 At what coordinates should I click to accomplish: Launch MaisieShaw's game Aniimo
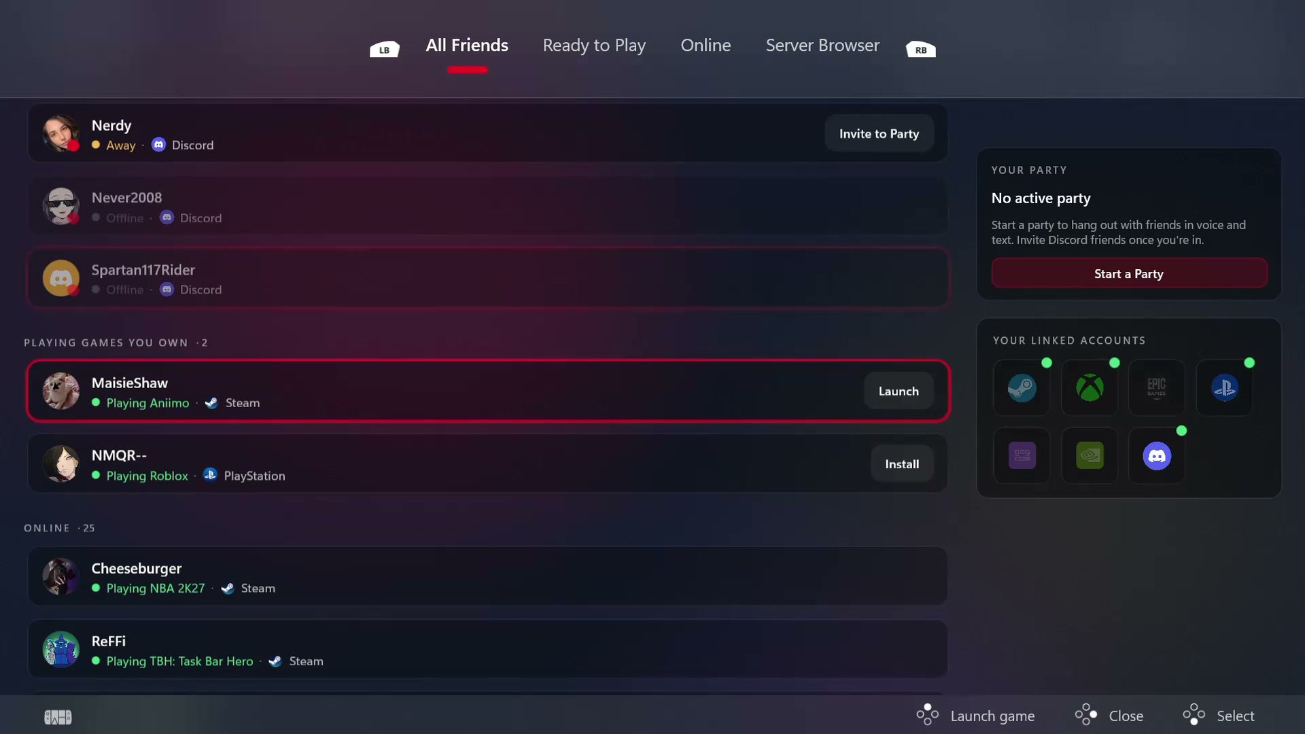point(899,391)
